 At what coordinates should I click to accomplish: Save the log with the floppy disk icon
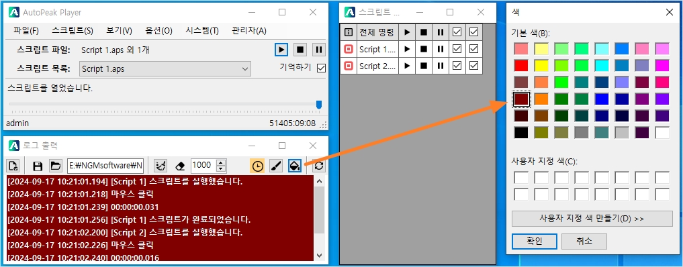coord(38,166)
